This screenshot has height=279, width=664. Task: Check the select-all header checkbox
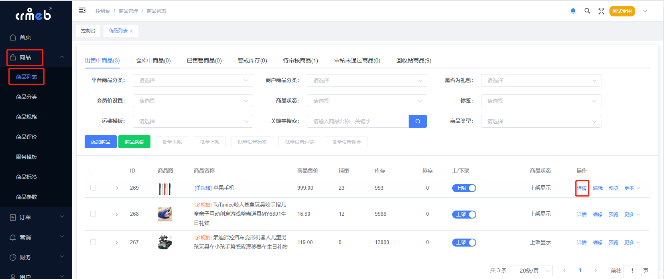pyautogui.click(x=91, y=171)
